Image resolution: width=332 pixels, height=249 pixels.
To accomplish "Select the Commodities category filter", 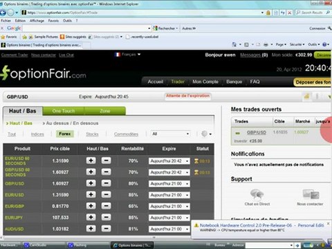I will click(x=126, y=134).
